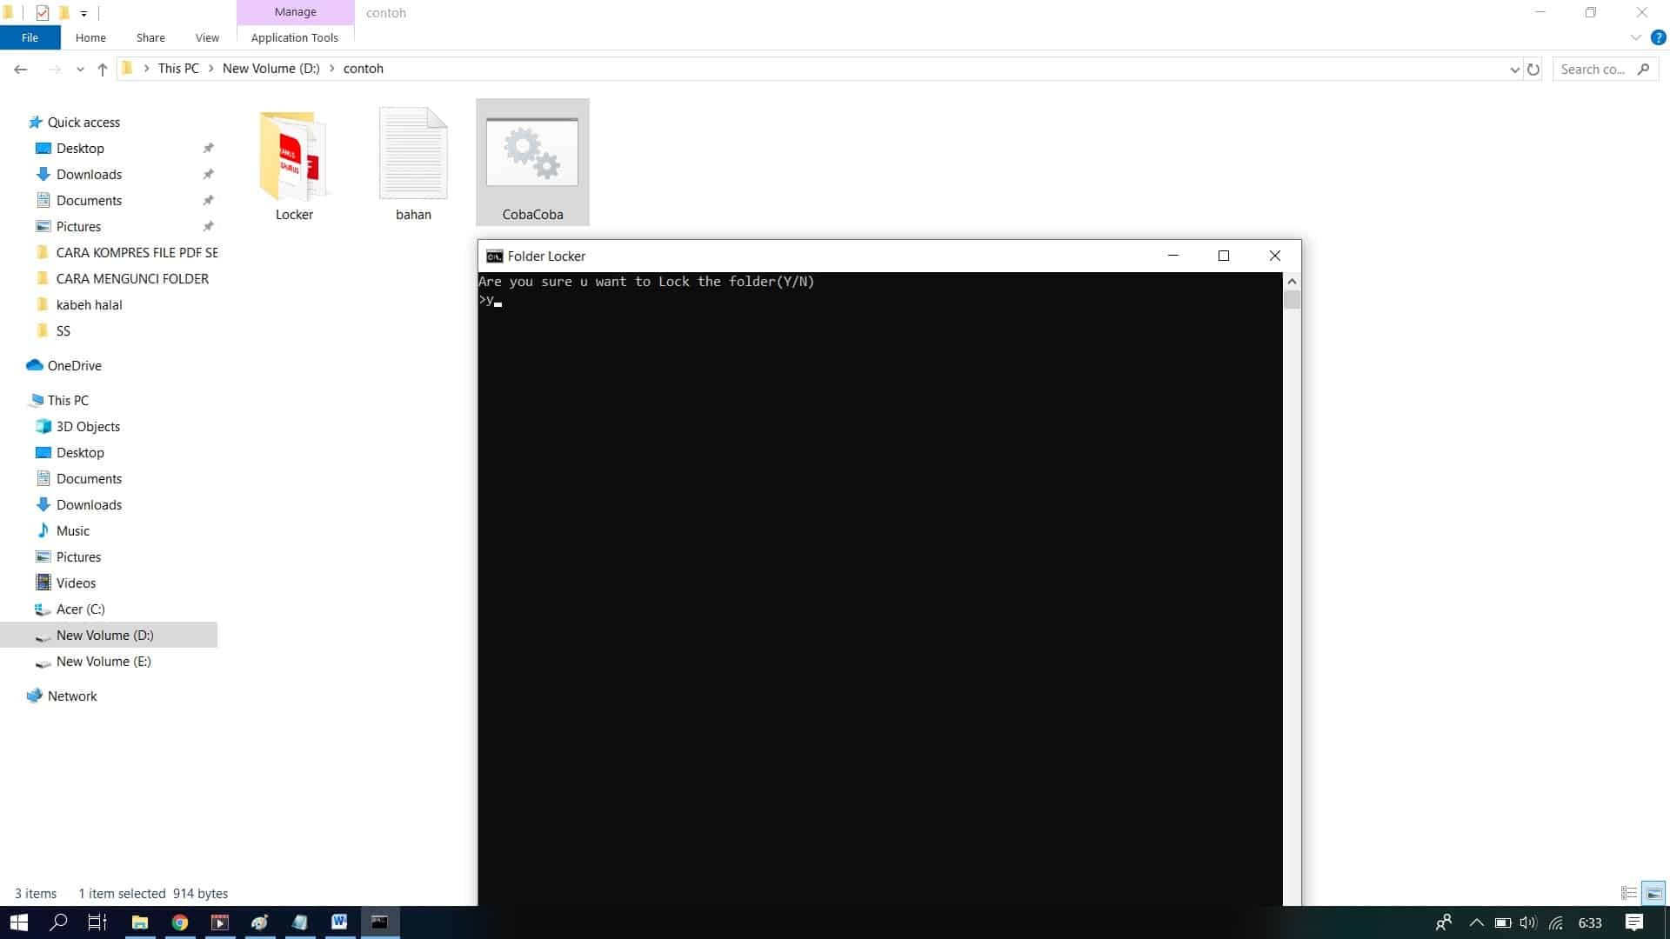The width and height of the screenshot is (1670, 939).
Task: Open the Locker folder
Action: pyautogui.click(x=294, y=163)
